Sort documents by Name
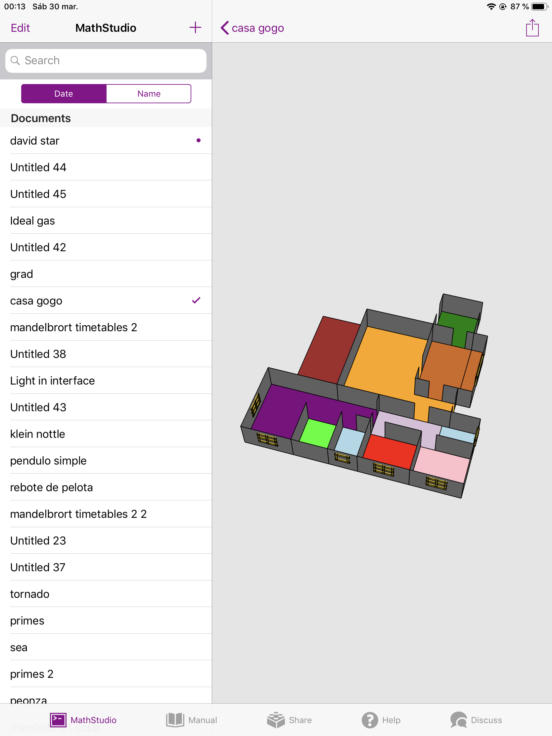552x736 pixels. point(149,94)
